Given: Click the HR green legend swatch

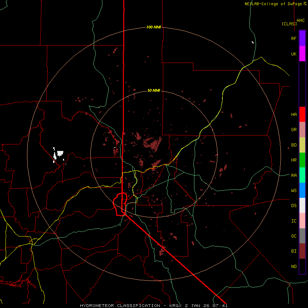Looking at the screenshot, I should (302, 160).
